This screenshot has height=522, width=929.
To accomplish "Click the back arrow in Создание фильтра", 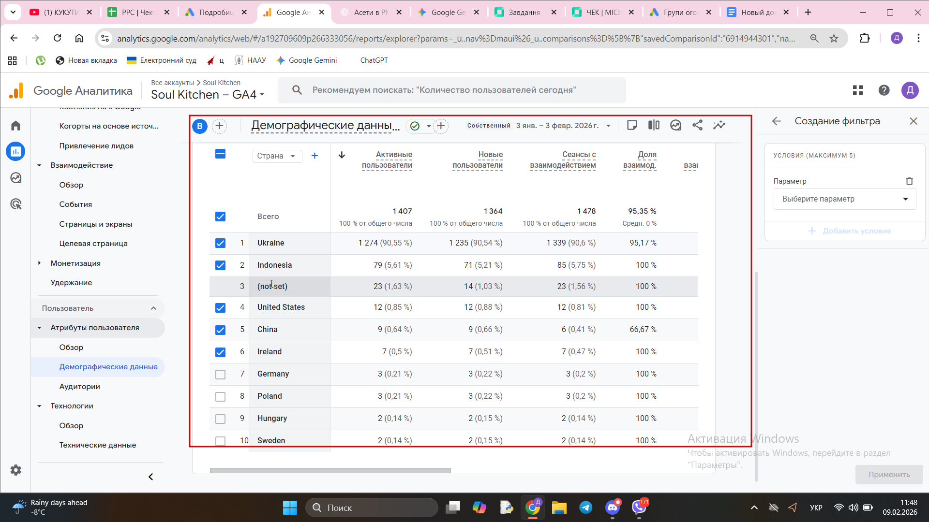I will click(x=776, y=121).
